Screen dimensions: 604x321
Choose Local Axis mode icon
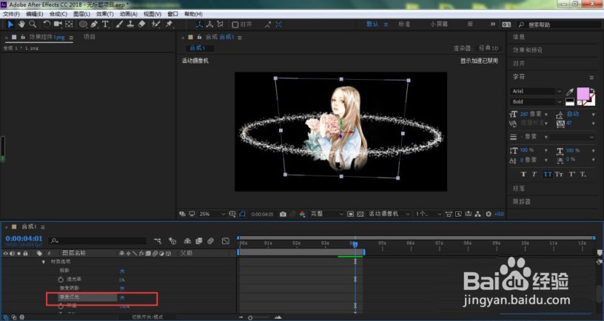pyautogui.click(x=199, y=24)
